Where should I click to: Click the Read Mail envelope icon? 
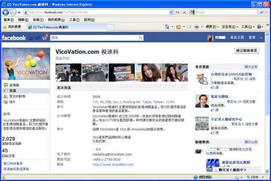pyautogui.click(x=189, y=27)
